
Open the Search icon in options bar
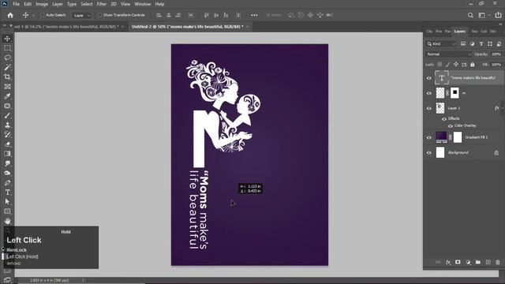pos(470,15)
